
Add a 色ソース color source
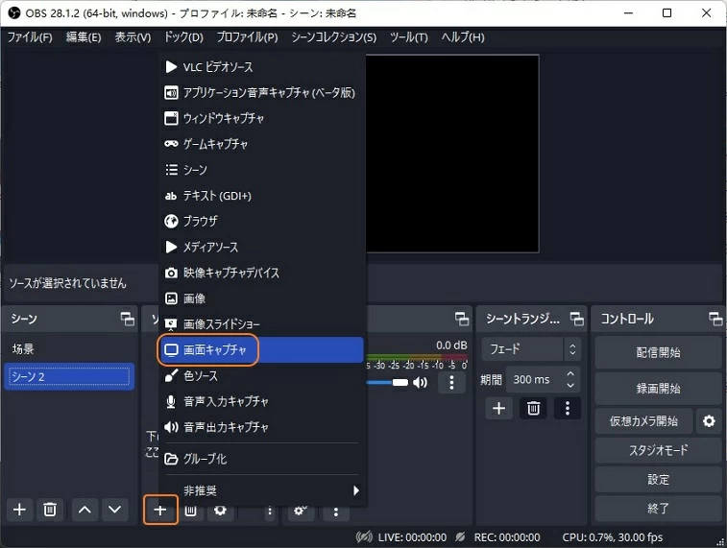[x=262, y=375]
